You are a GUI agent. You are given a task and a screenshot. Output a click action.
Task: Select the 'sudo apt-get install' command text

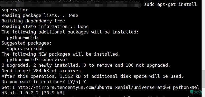(x=170, y=4)
